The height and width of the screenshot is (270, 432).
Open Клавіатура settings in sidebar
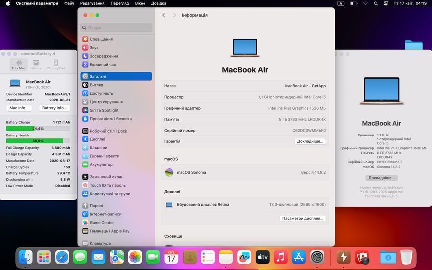coord(116,243)
